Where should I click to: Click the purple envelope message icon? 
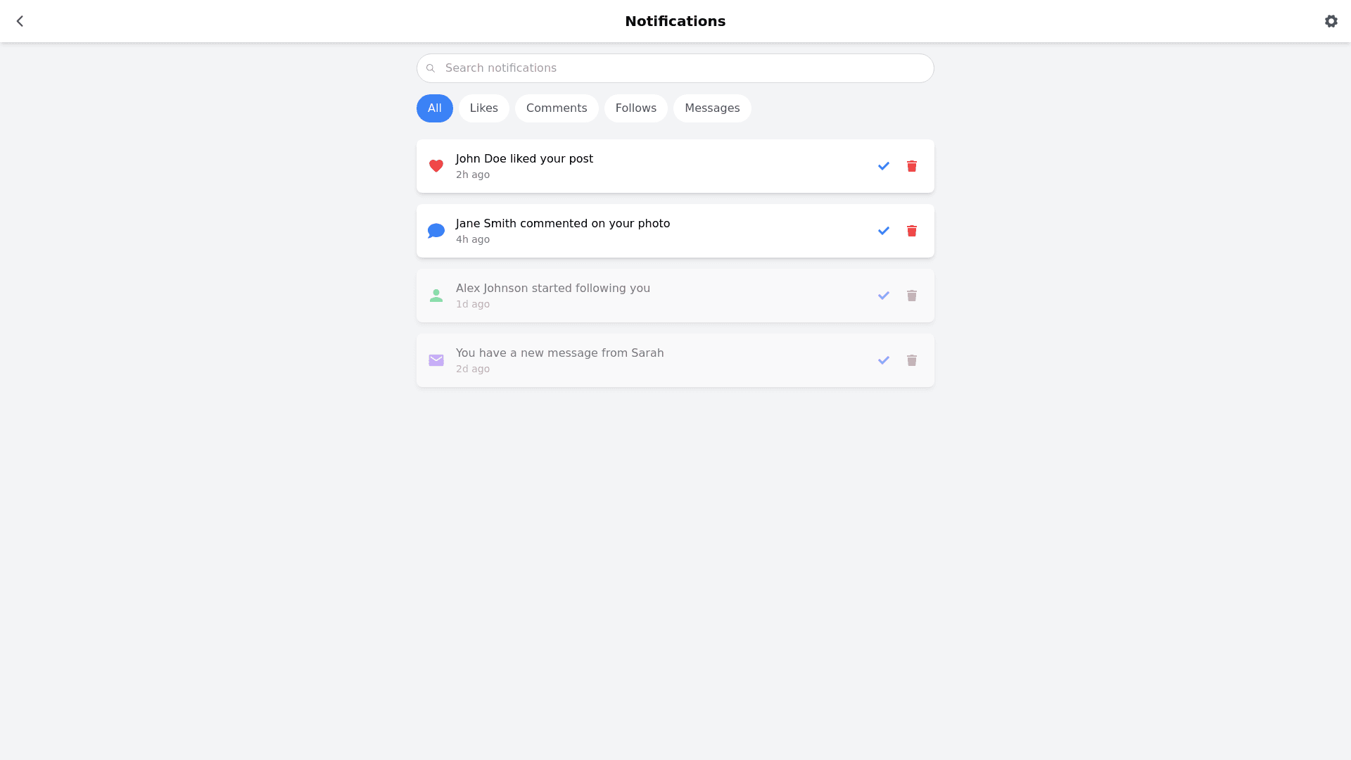[436, 360]
